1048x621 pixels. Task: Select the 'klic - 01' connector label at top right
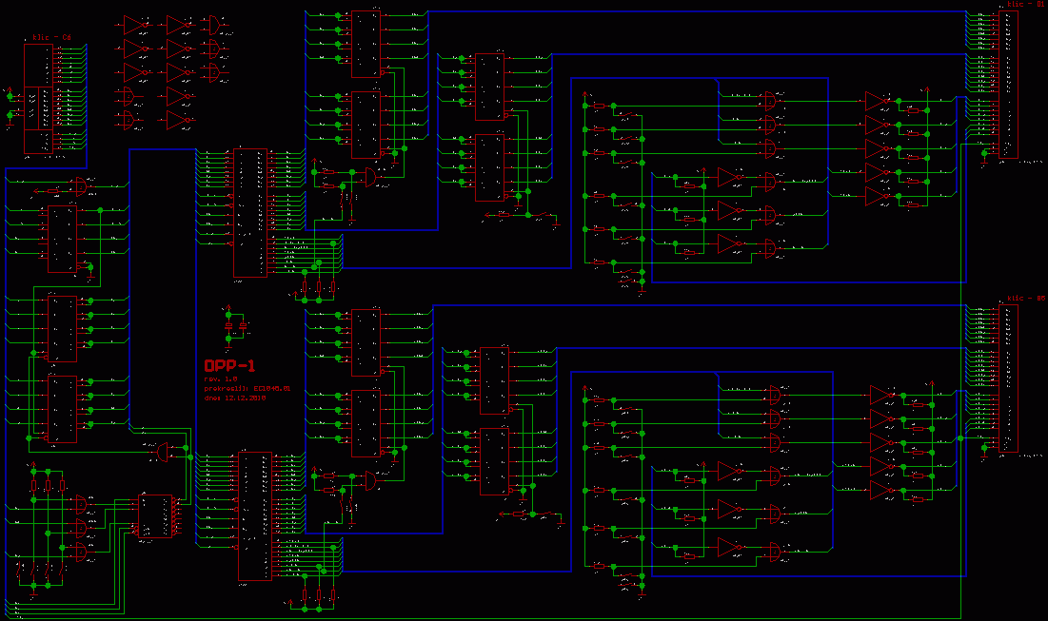pos(1026,5)
